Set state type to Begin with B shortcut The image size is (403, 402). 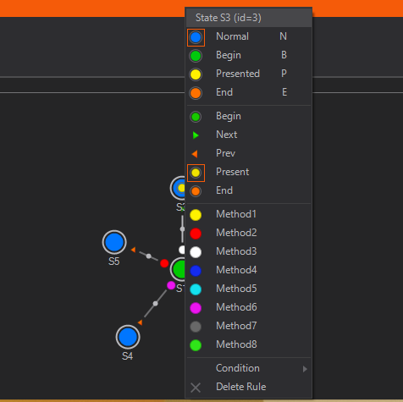point(249,55)
